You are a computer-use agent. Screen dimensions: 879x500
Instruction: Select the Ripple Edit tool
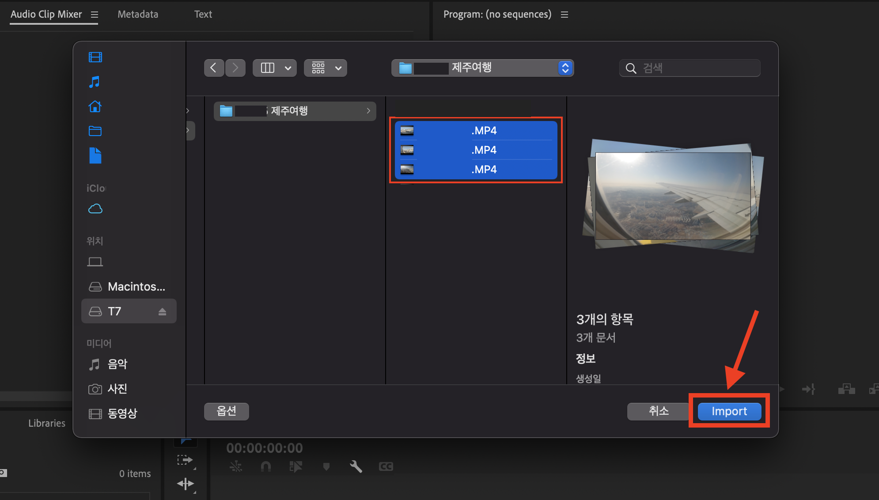pyautogui.click(x=185, y=484)
